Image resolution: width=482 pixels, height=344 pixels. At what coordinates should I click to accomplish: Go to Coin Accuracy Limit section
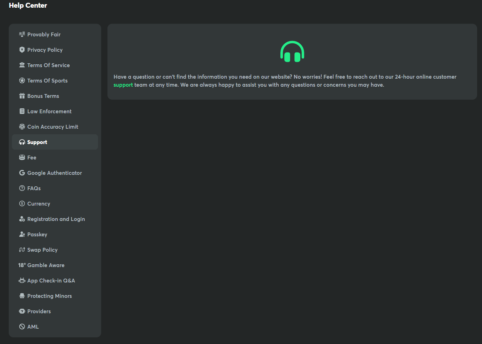click(53, 127)
